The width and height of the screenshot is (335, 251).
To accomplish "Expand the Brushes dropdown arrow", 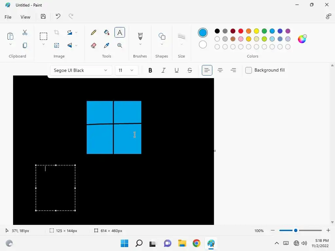I will point(140,44).
